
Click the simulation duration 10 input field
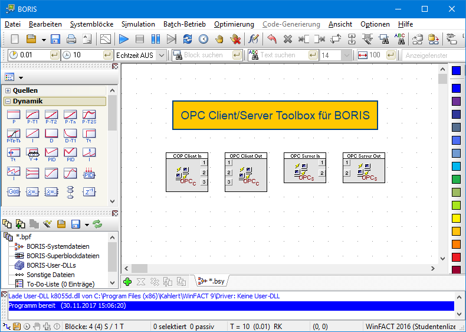click(x=87, y=55)
